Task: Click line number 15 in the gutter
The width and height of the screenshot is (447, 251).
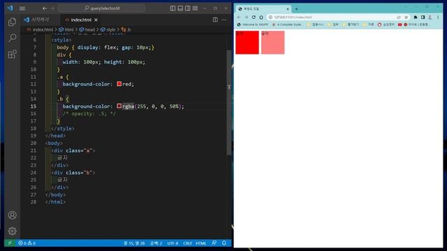Action: pyautogui.click(x=34, y=106)
